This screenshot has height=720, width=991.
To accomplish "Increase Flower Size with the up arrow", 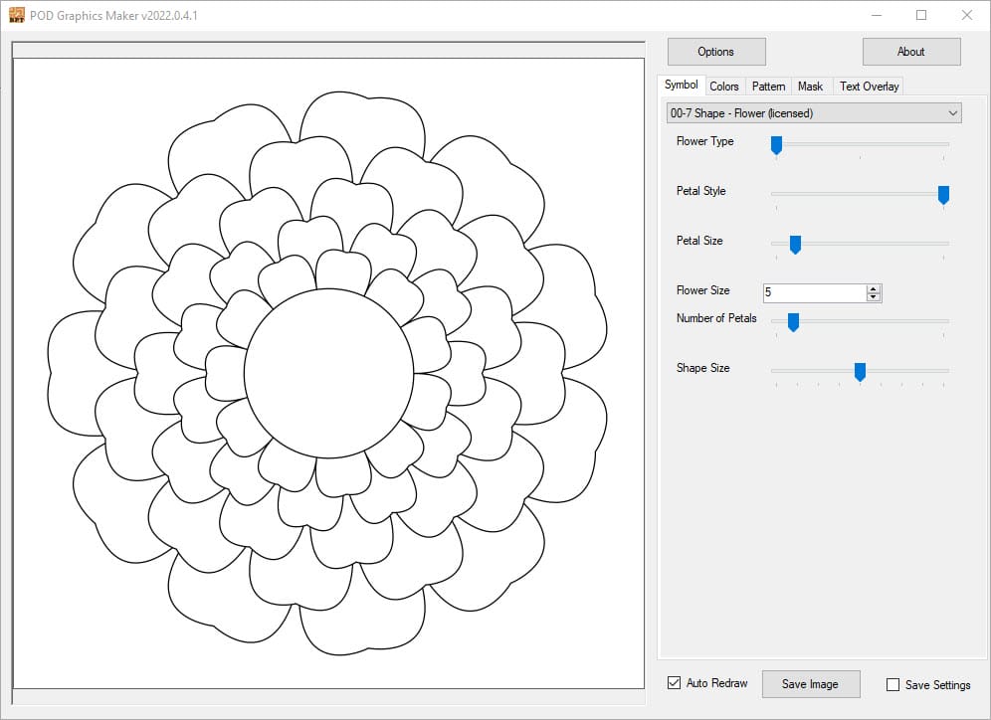I will pyautogui.click(x=874, y=288).
